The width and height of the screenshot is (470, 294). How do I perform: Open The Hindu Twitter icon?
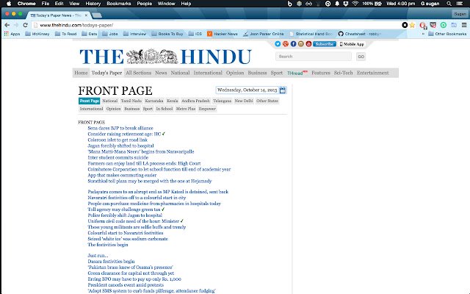(278, 44)
